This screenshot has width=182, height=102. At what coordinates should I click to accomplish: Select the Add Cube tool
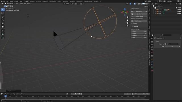pyautogui.click(x=3, y=38)
